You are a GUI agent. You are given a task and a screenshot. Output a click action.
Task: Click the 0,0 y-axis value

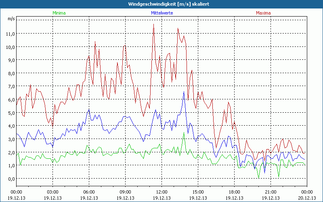pyautogui.click(x=12, y=179)
